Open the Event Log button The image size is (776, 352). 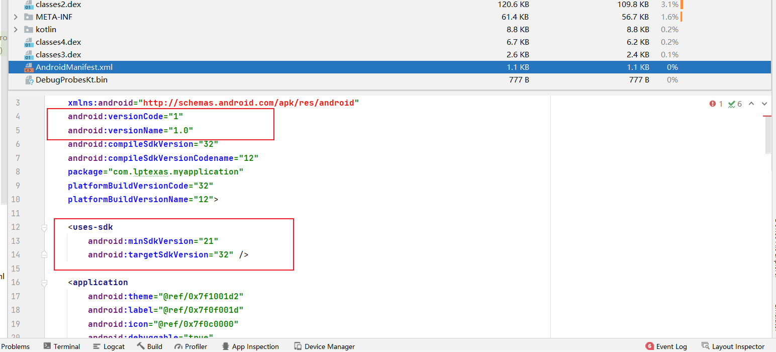666,346
